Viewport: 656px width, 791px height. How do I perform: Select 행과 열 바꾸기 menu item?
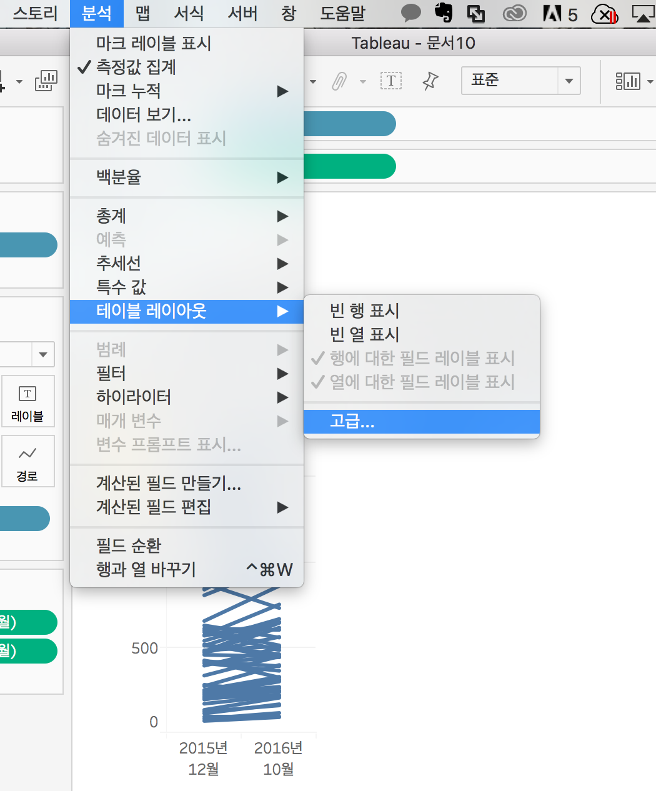[x=187, y=569]
